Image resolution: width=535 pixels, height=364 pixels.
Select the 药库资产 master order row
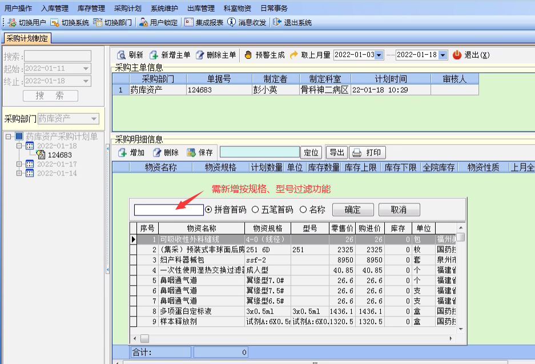pos(296,90)
